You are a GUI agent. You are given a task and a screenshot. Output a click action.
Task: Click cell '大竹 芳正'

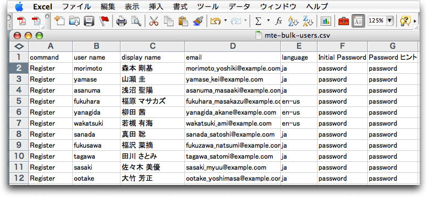(x=152, y=179)
